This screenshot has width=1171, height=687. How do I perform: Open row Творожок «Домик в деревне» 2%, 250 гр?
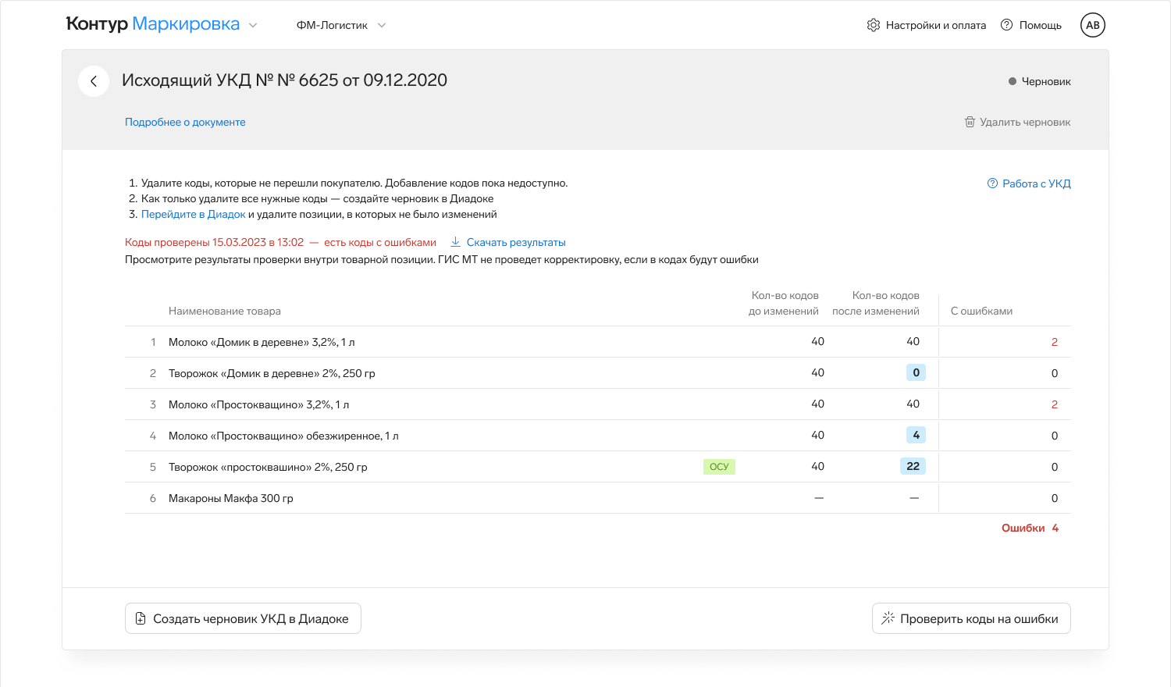tap(598, 373)
